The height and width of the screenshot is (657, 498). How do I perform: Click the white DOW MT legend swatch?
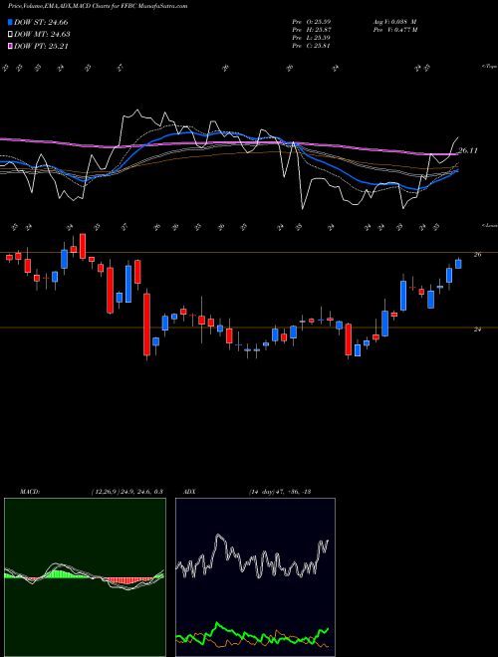[11, 35]
